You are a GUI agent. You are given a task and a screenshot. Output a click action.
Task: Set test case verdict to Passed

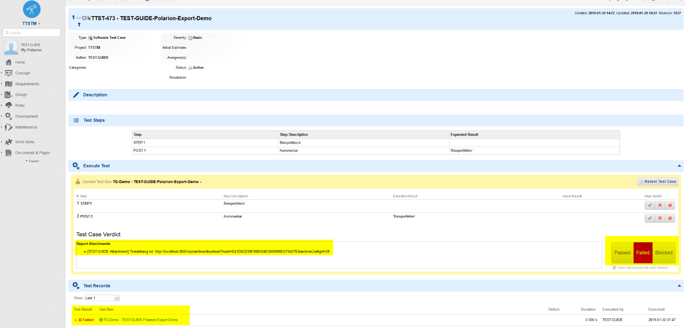622,253
